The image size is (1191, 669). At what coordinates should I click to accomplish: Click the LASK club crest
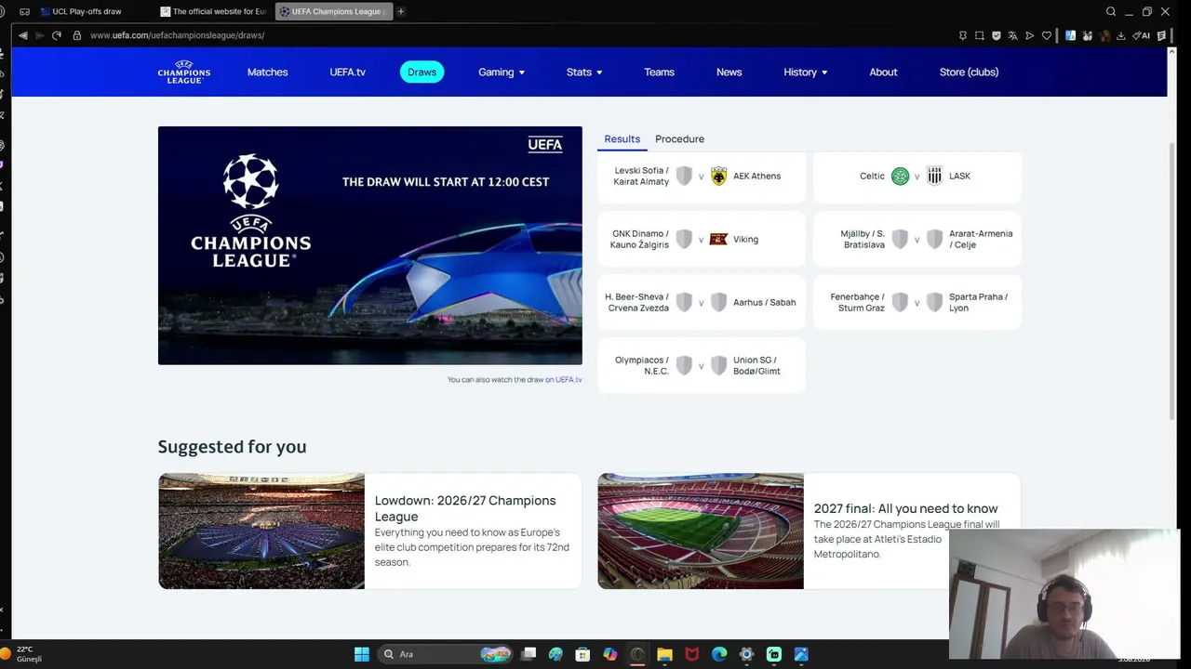[x=934, y=176]
